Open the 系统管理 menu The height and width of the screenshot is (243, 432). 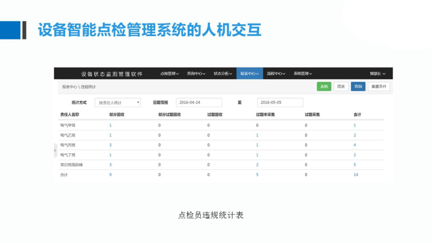(302, 73)
